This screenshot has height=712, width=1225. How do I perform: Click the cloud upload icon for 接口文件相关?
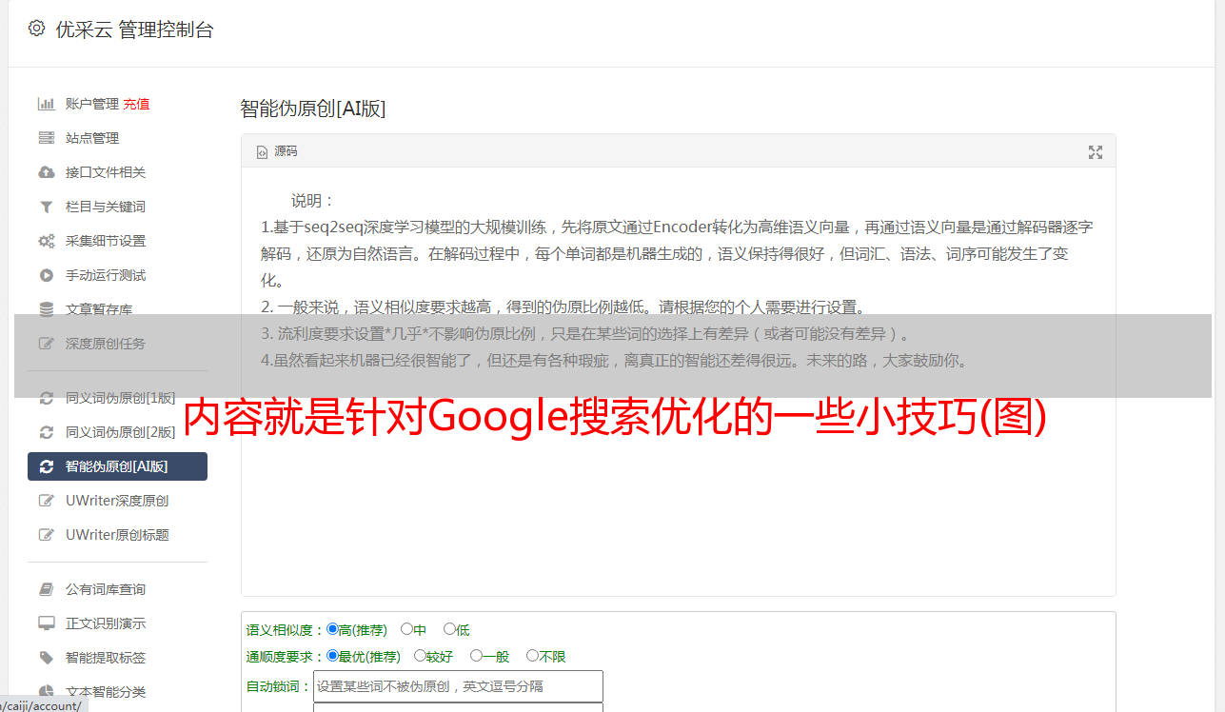[x=46, y=172]
